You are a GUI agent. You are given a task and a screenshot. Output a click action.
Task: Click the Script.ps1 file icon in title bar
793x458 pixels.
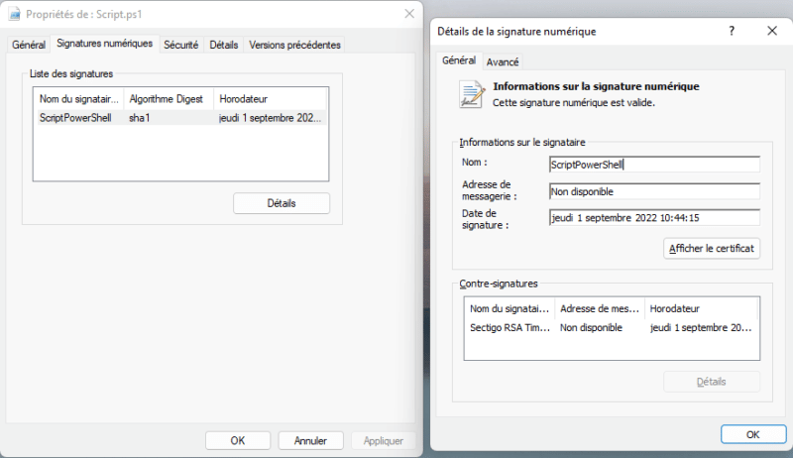coord(15,14)
